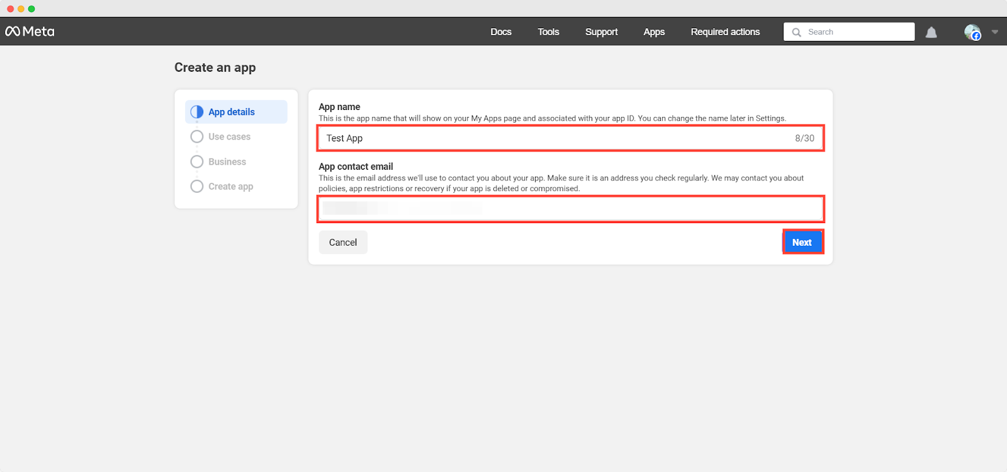Click the 8/30 character counter

804,138
